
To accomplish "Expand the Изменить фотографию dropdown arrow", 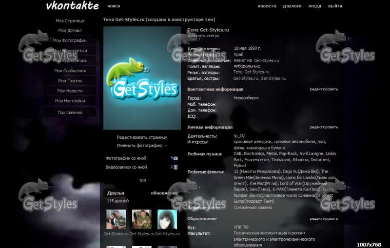I will 166,146.
